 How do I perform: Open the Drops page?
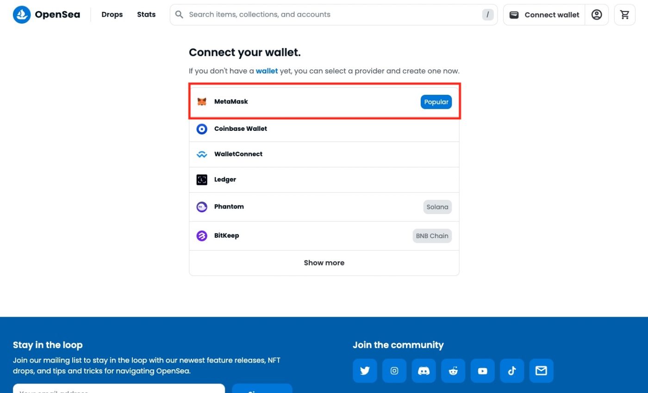pos(112,15)
